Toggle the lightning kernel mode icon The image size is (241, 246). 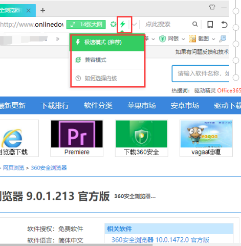pyautogui.click(x=123, y=24)
